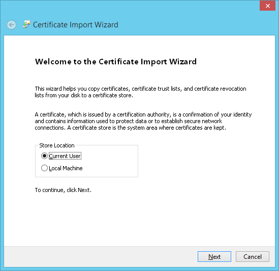Click the line "lists from your disk to a certificate store."
279x271 pixels.
[x=84, y=95]
